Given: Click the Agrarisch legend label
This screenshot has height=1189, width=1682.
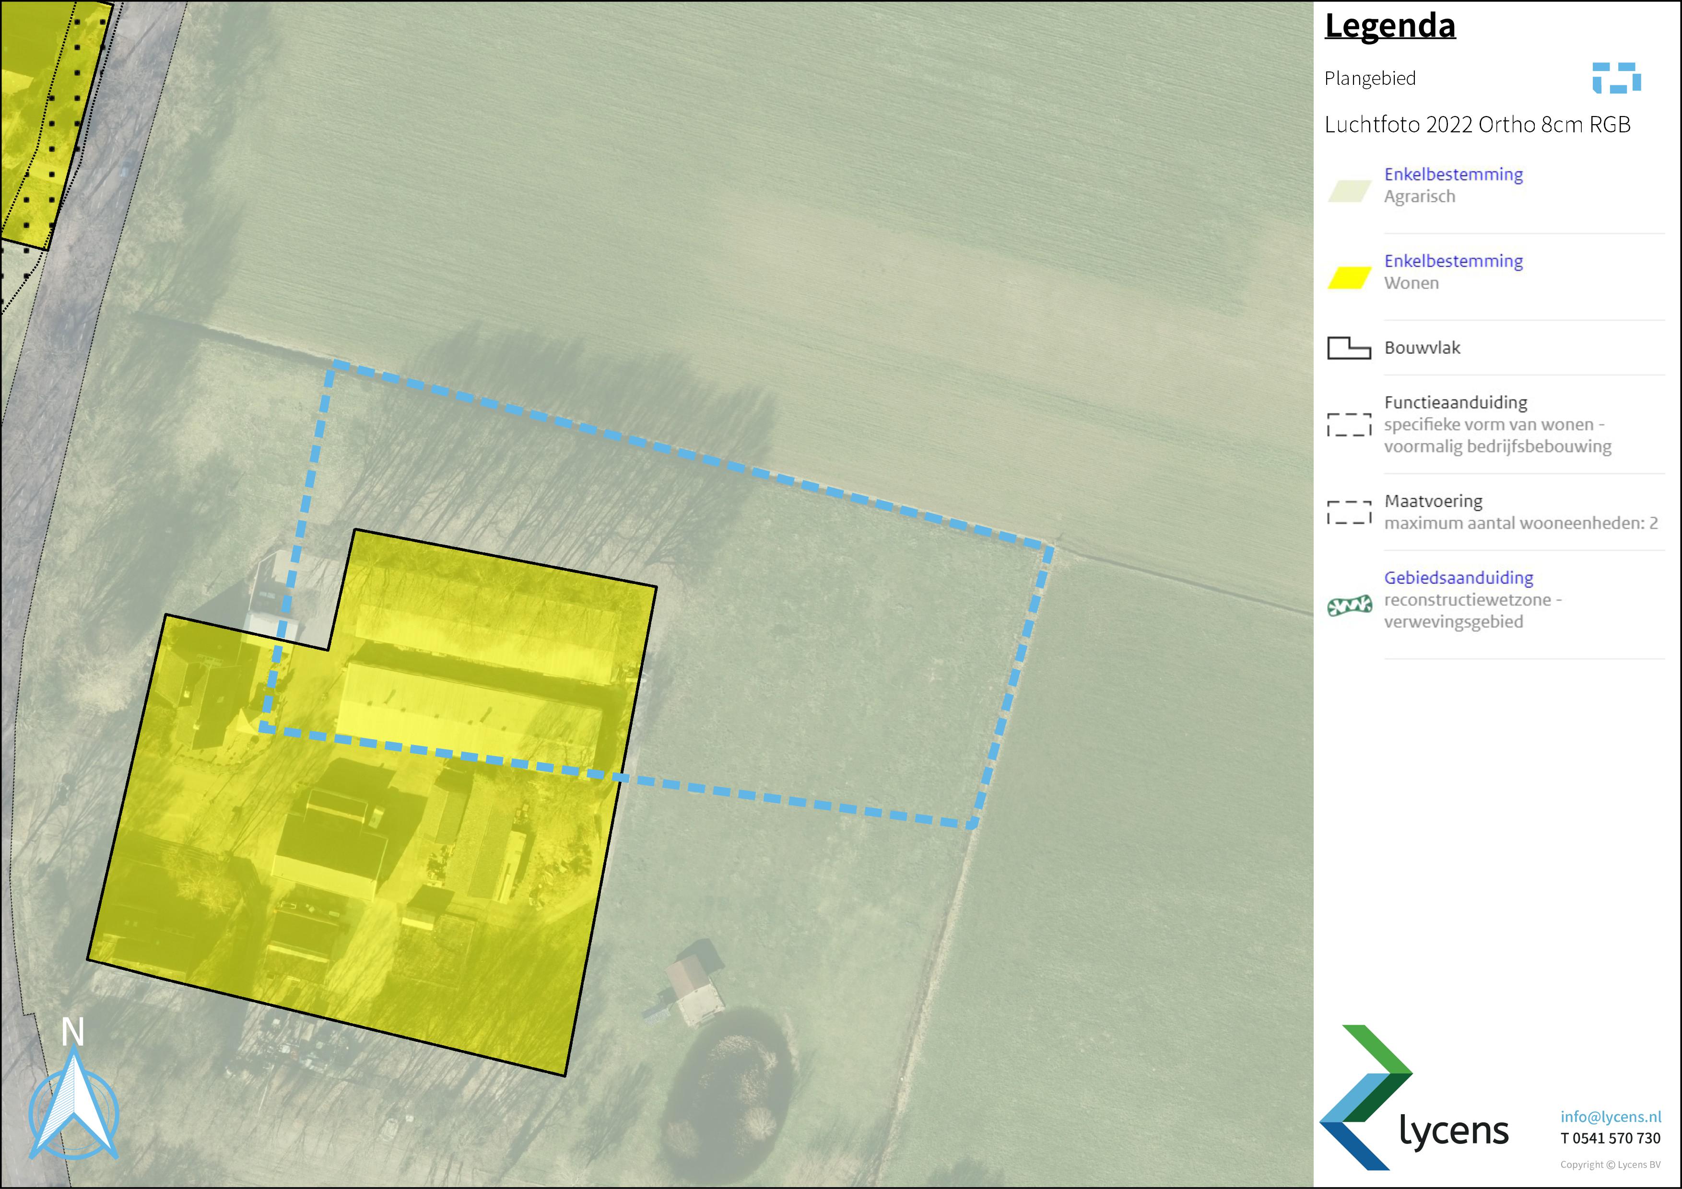Looking at the screenshot, I should coord(1419,196).
